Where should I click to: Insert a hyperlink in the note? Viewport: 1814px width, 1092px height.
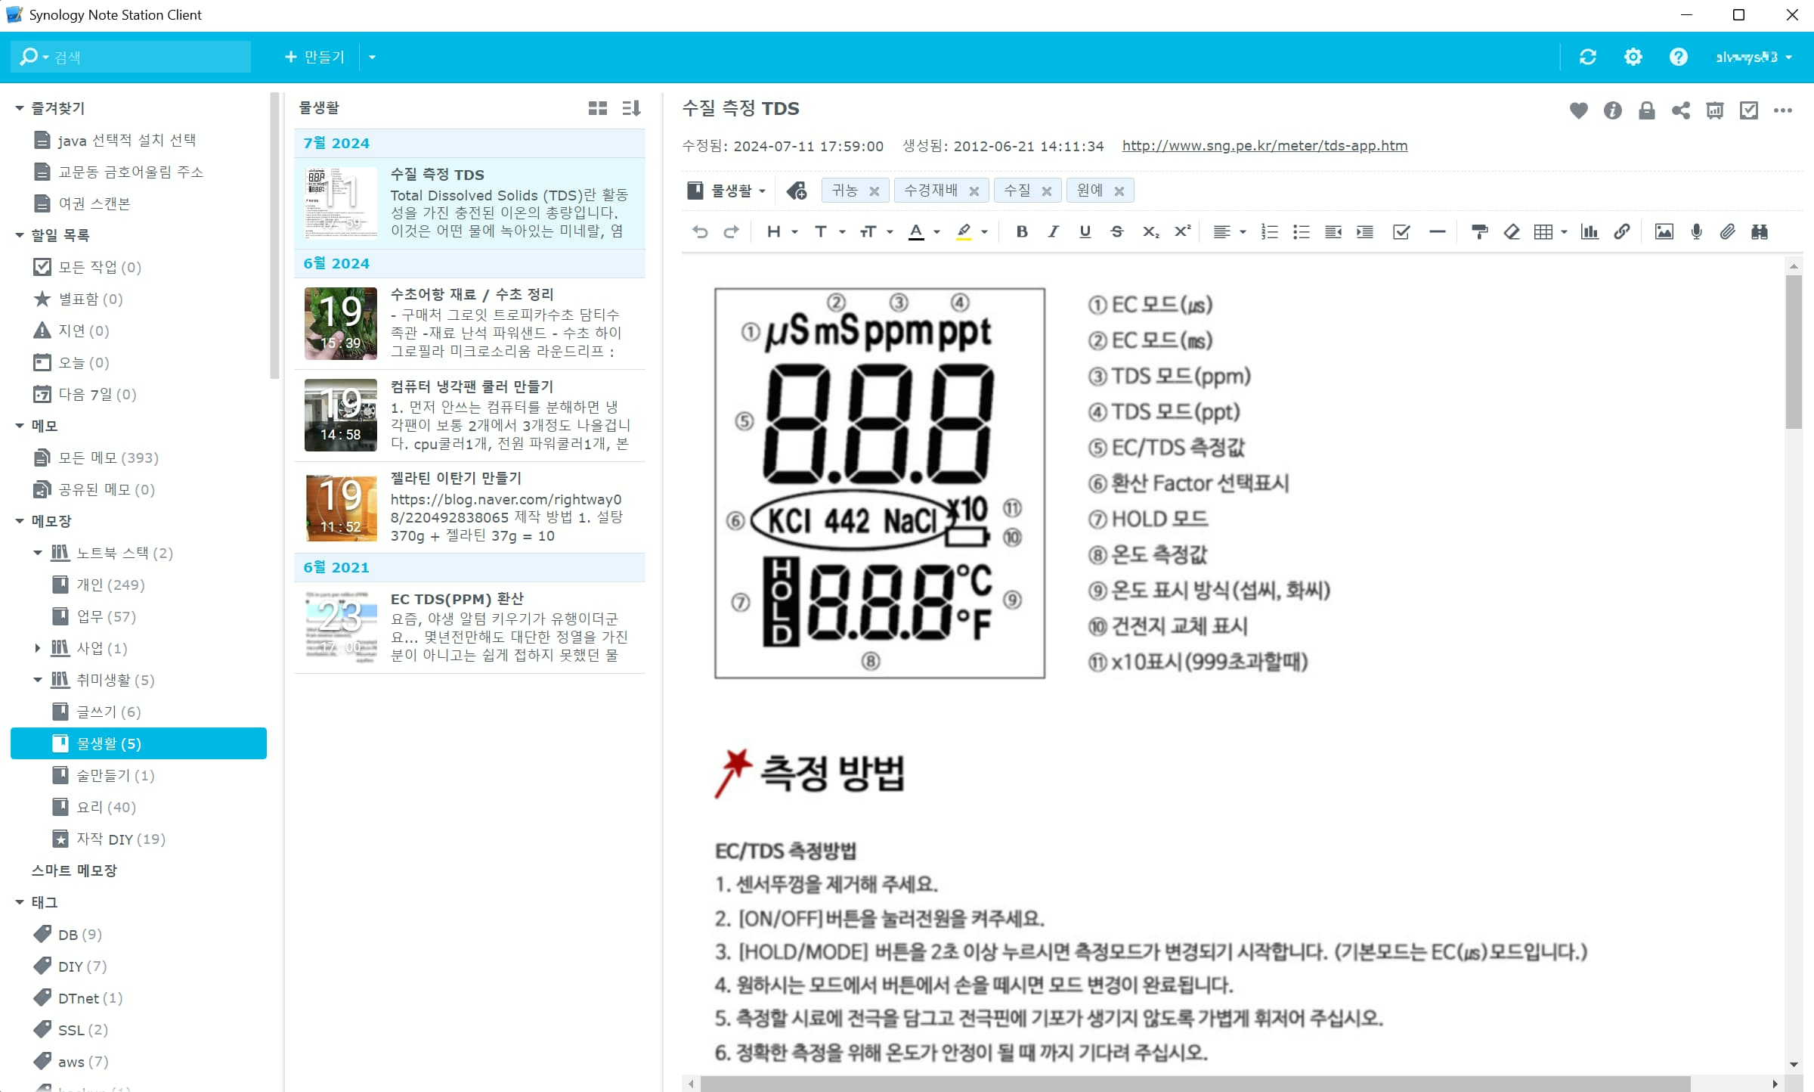[x=1623, y=231]
